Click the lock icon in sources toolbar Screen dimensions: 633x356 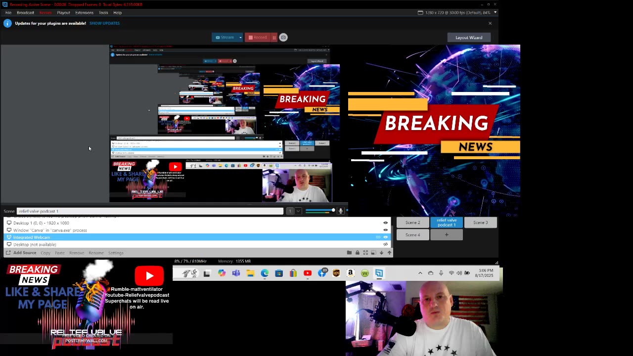[x=357, y=253]
